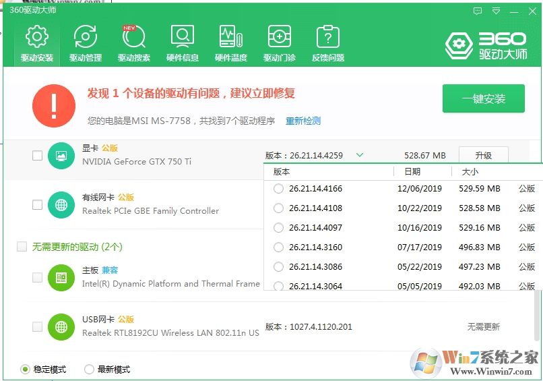Click the 公版 tag of version 26.21.14.4097
Screen dimensions: 543x381
pos(526,227)
